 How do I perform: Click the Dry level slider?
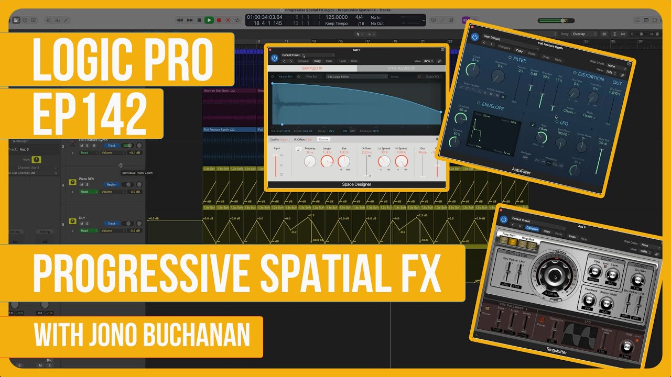click(423, 167)
